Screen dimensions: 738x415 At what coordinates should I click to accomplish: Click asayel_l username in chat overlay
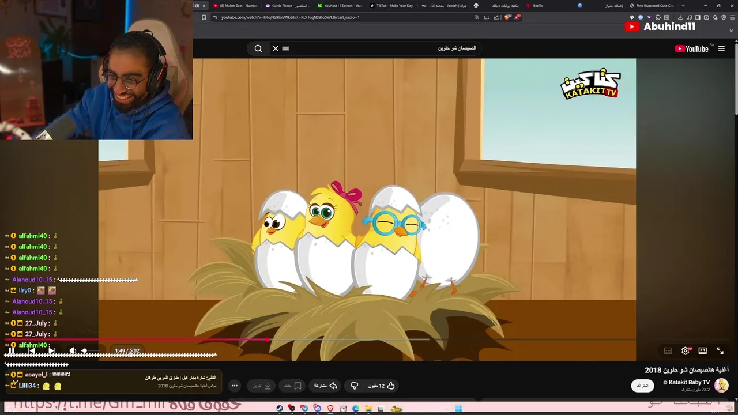coord(36,375)
